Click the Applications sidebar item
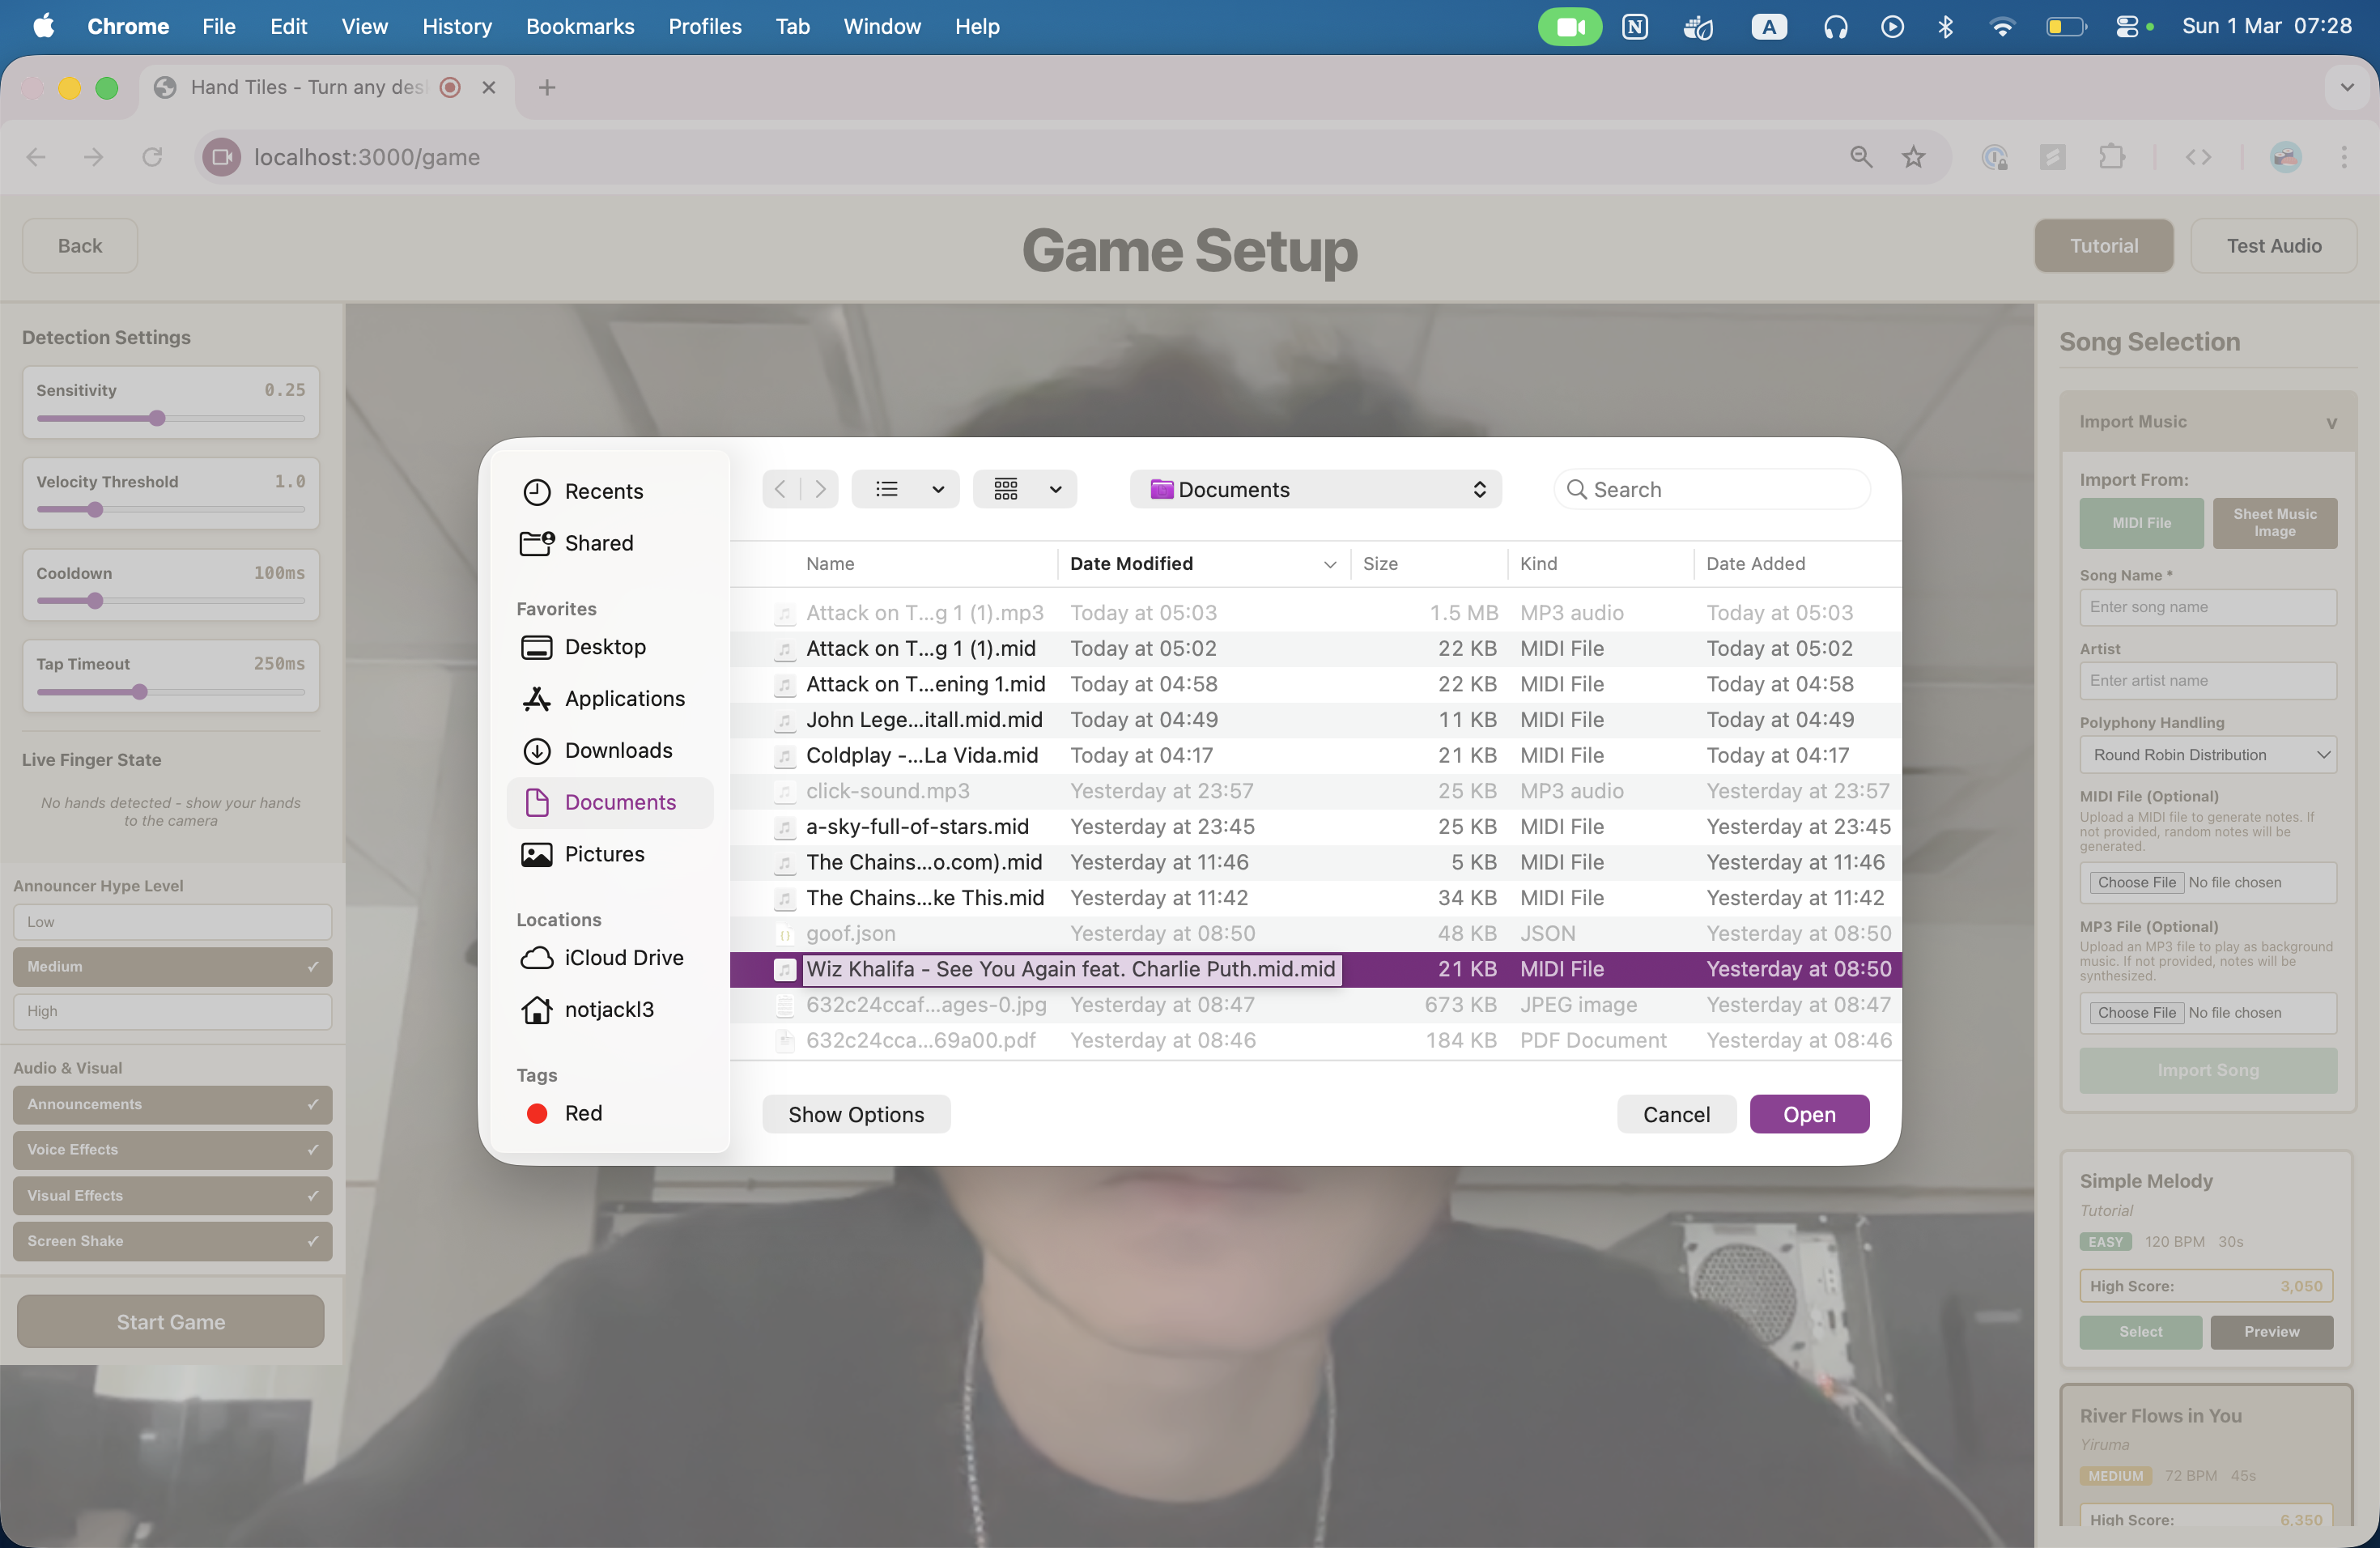 pos(624,698)
